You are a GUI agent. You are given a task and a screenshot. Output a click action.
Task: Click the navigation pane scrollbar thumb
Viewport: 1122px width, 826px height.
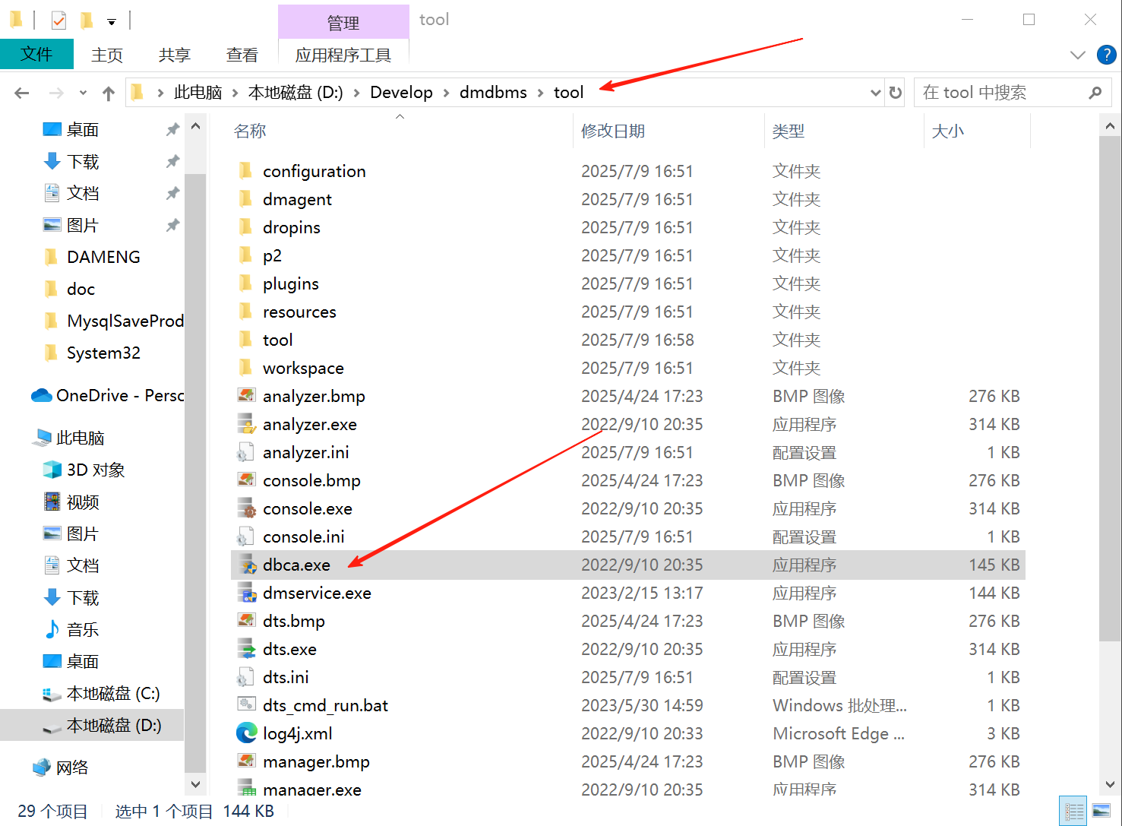click(x=195, y=474)
